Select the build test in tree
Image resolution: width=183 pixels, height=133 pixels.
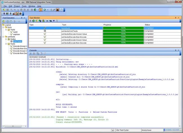[15, 32]
